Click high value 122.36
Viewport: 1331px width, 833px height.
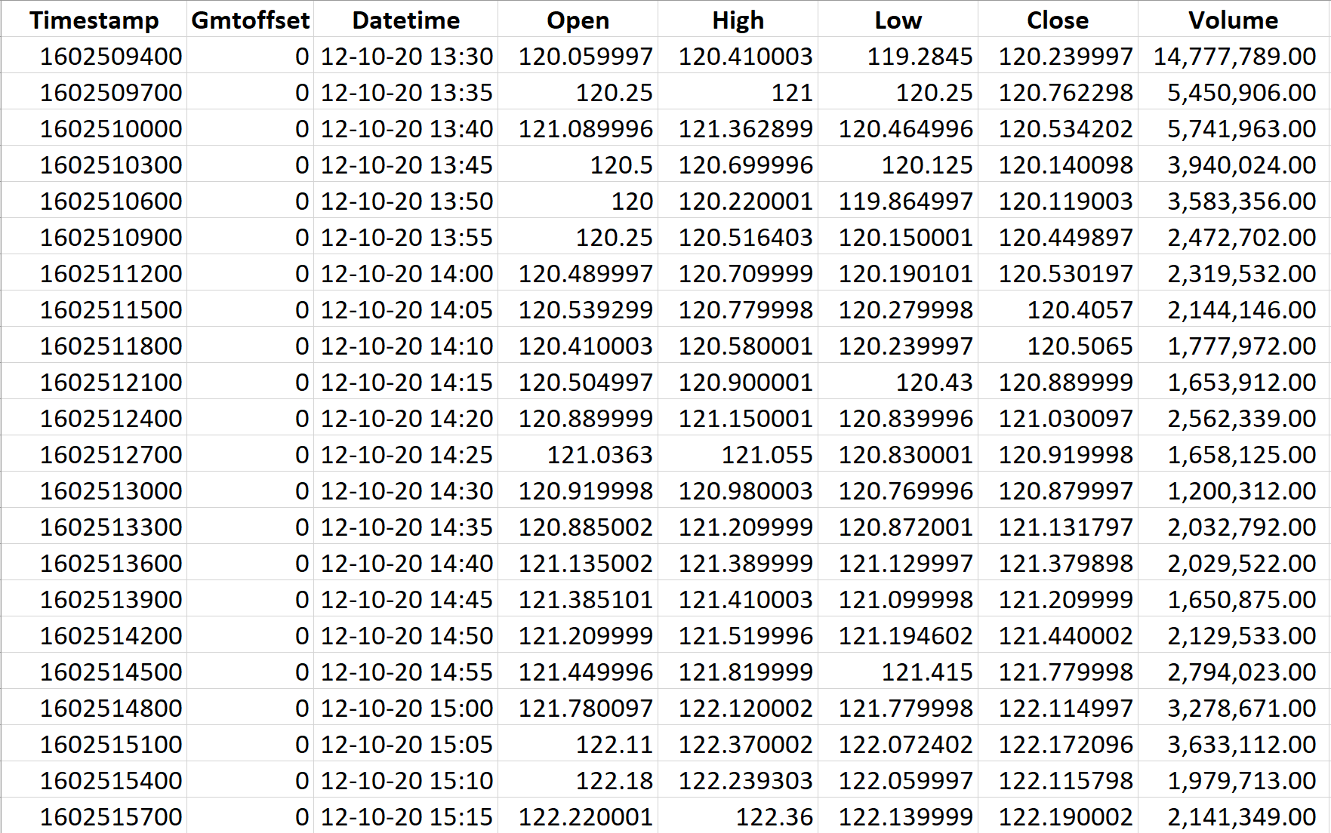coord(738,816)
